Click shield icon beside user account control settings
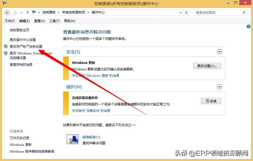The image size is (253, 161). (x=6, y=46)
